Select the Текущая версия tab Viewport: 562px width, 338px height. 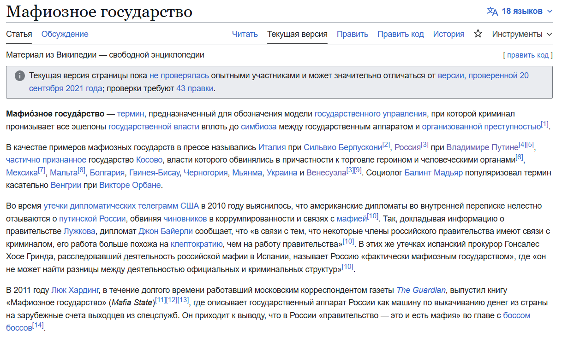[297, 34]
